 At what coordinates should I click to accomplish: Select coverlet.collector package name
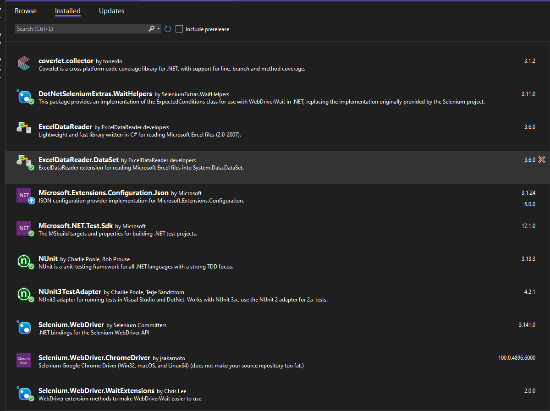(x=66, y=60)
